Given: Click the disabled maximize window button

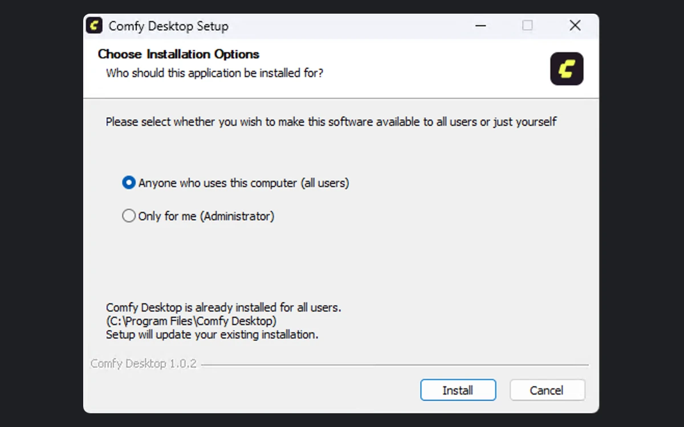Looking at the screenshot, I should point(528,26).
